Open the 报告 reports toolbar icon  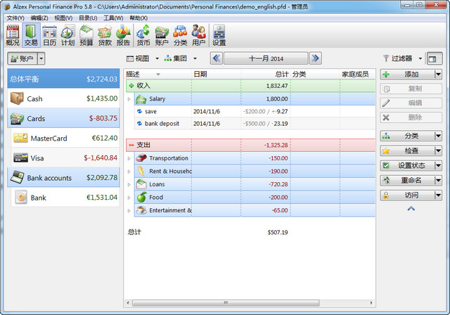pos(123,35)
